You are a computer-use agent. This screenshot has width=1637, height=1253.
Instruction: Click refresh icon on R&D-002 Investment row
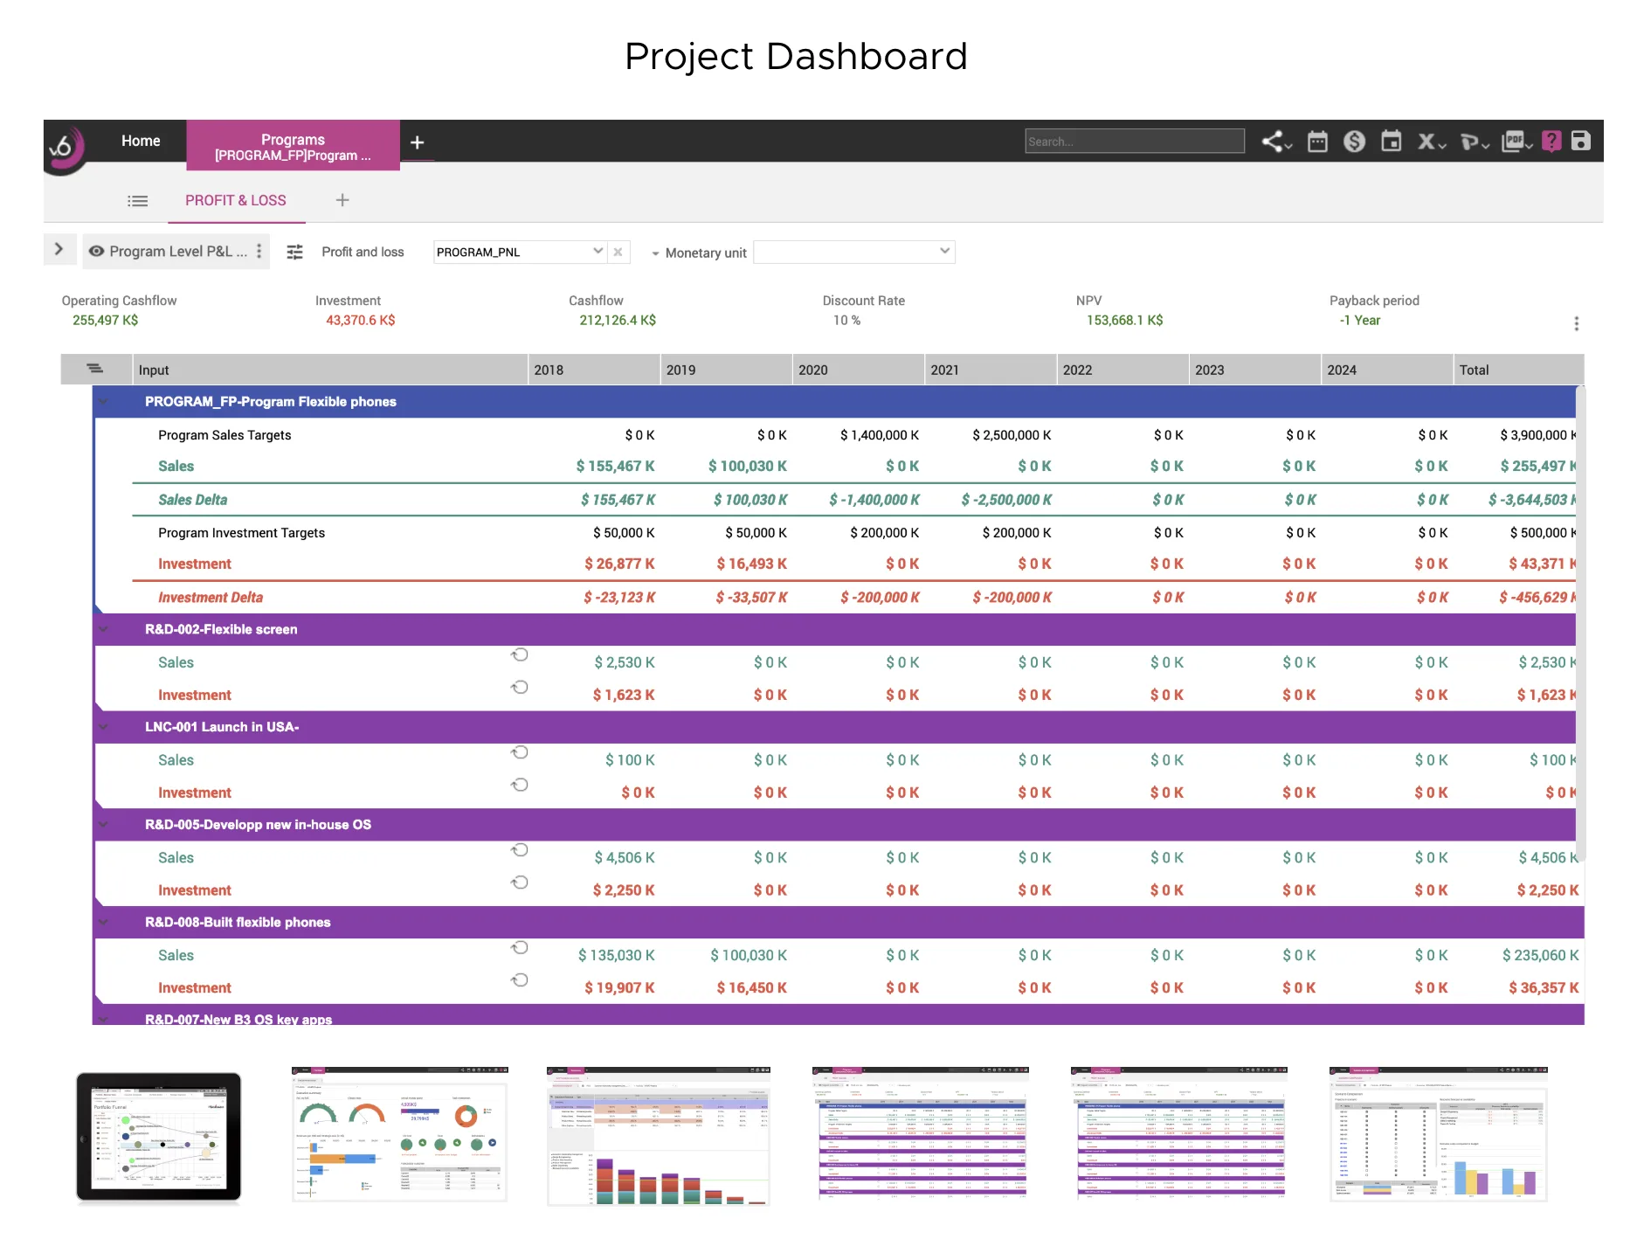(520, 687)
